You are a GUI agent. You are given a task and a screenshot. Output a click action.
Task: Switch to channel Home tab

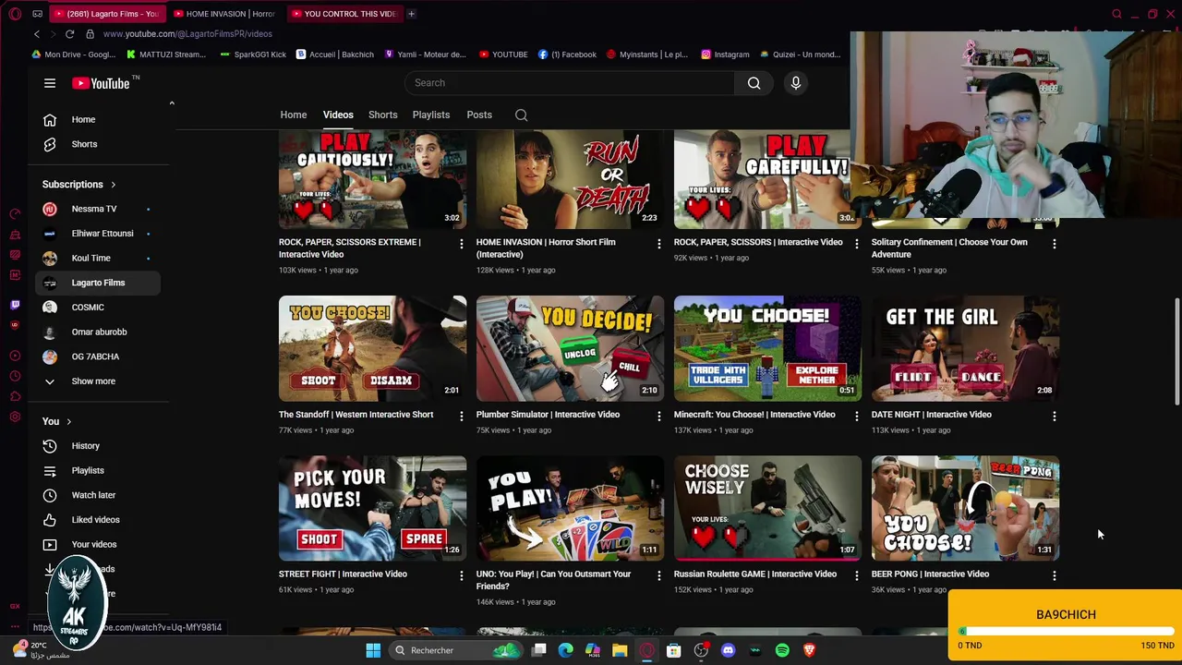294,115
